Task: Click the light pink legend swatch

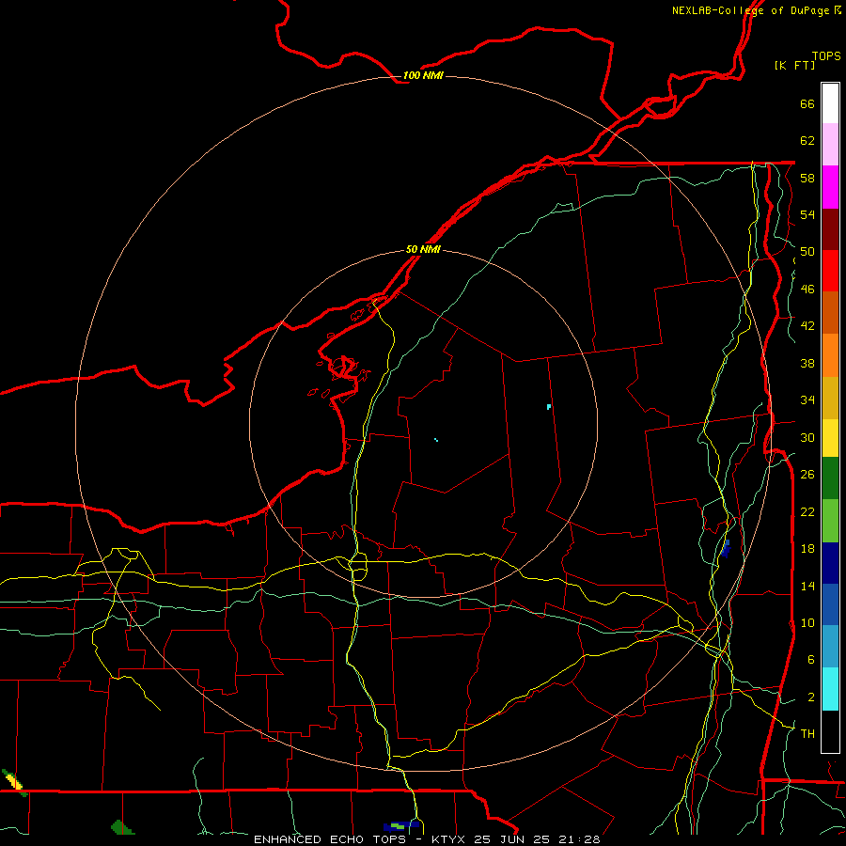Action: [x=830, y=145]
